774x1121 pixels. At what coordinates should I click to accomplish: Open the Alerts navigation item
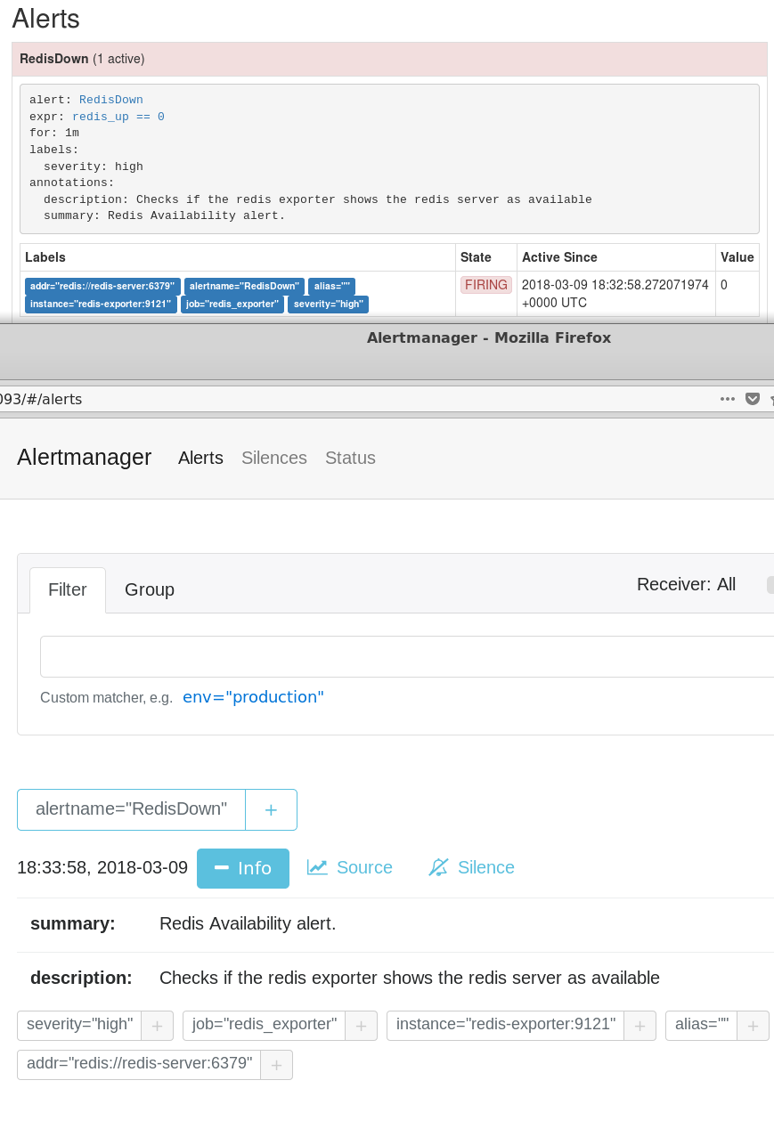[200, 458]
